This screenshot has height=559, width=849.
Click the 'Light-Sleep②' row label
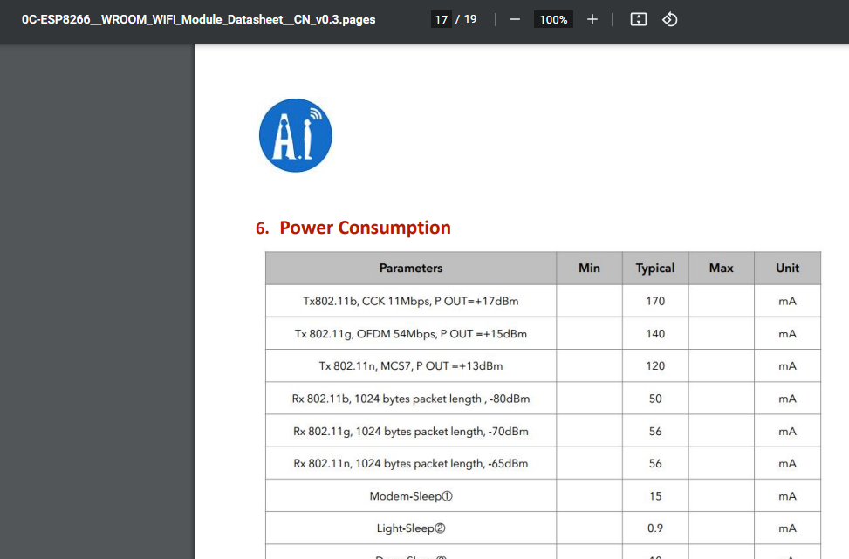pos(410,528)
